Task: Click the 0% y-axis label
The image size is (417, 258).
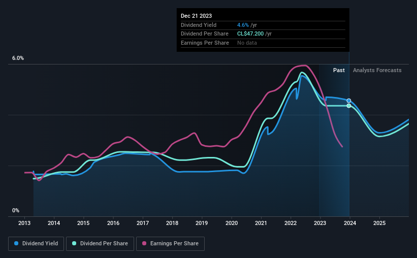Action: pos(16,210)
